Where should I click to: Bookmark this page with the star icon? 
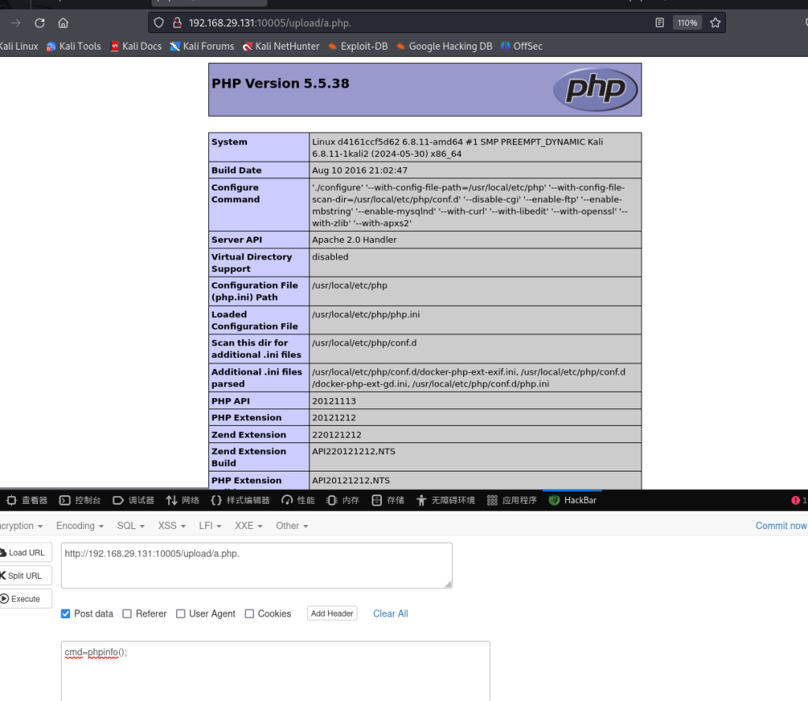715,23
